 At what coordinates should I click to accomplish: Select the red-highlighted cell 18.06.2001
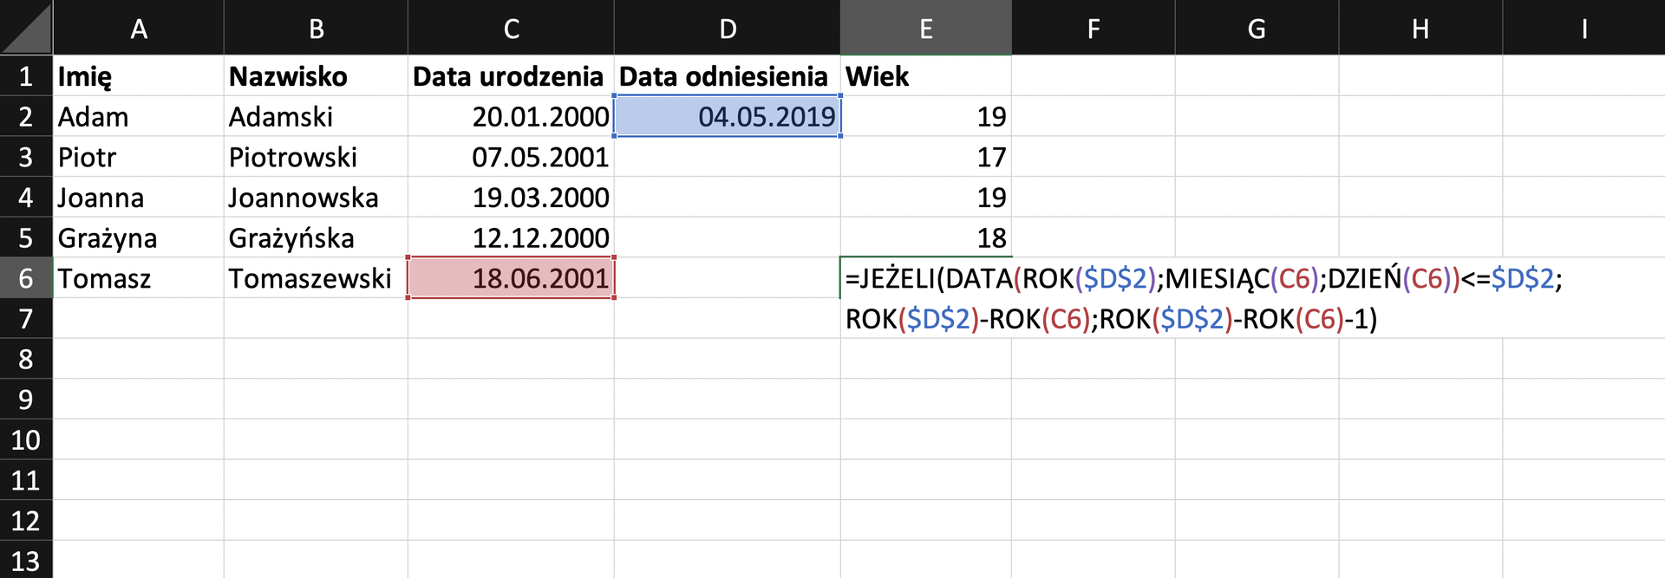point(512,278)
